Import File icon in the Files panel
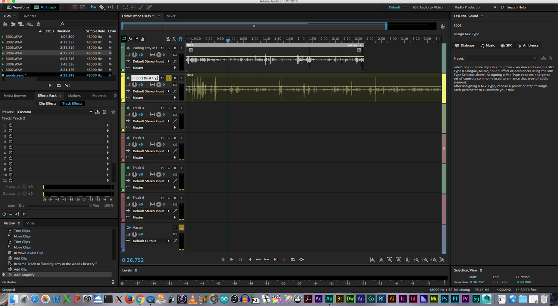The width and height of the screenshot is (558, 306). (13, 24)
